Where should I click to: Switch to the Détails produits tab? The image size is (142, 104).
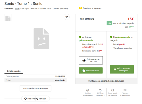[x=14, y=71]
